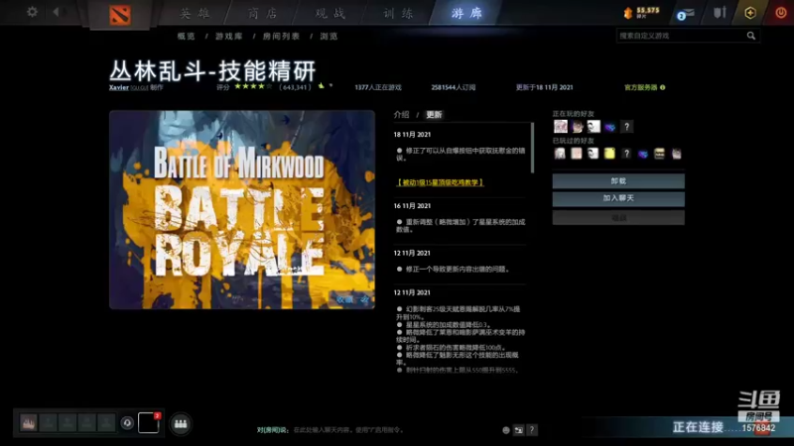Screen dimensions: 794x446
Task: Open second currently-playing friend avatar
Action: [x=577, y=127]
